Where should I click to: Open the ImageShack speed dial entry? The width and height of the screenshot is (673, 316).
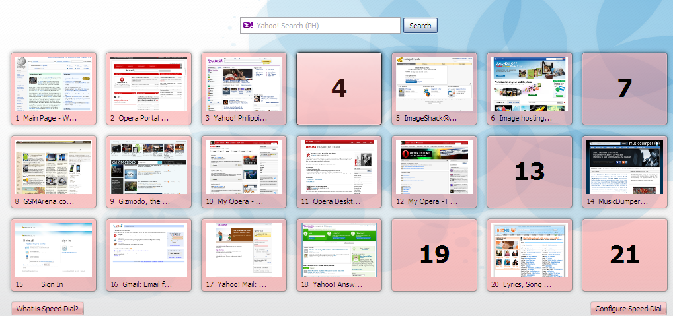click(434, 84)
